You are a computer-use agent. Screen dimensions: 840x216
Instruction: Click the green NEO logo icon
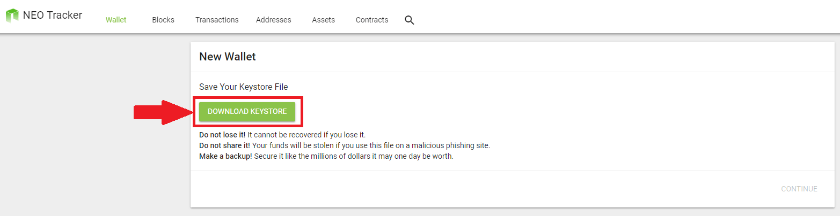12,16
